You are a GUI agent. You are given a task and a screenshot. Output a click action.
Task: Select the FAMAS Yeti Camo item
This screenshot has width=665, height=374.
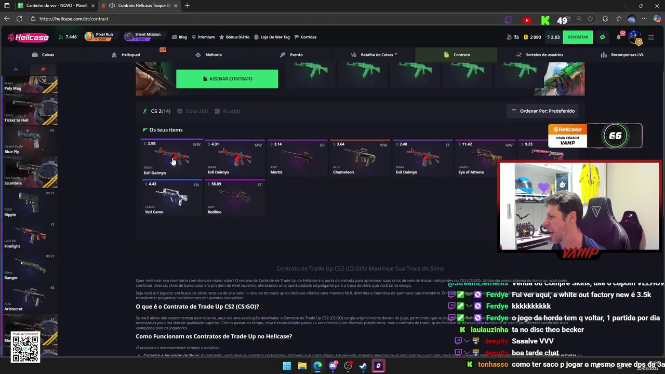coord(172,198)
